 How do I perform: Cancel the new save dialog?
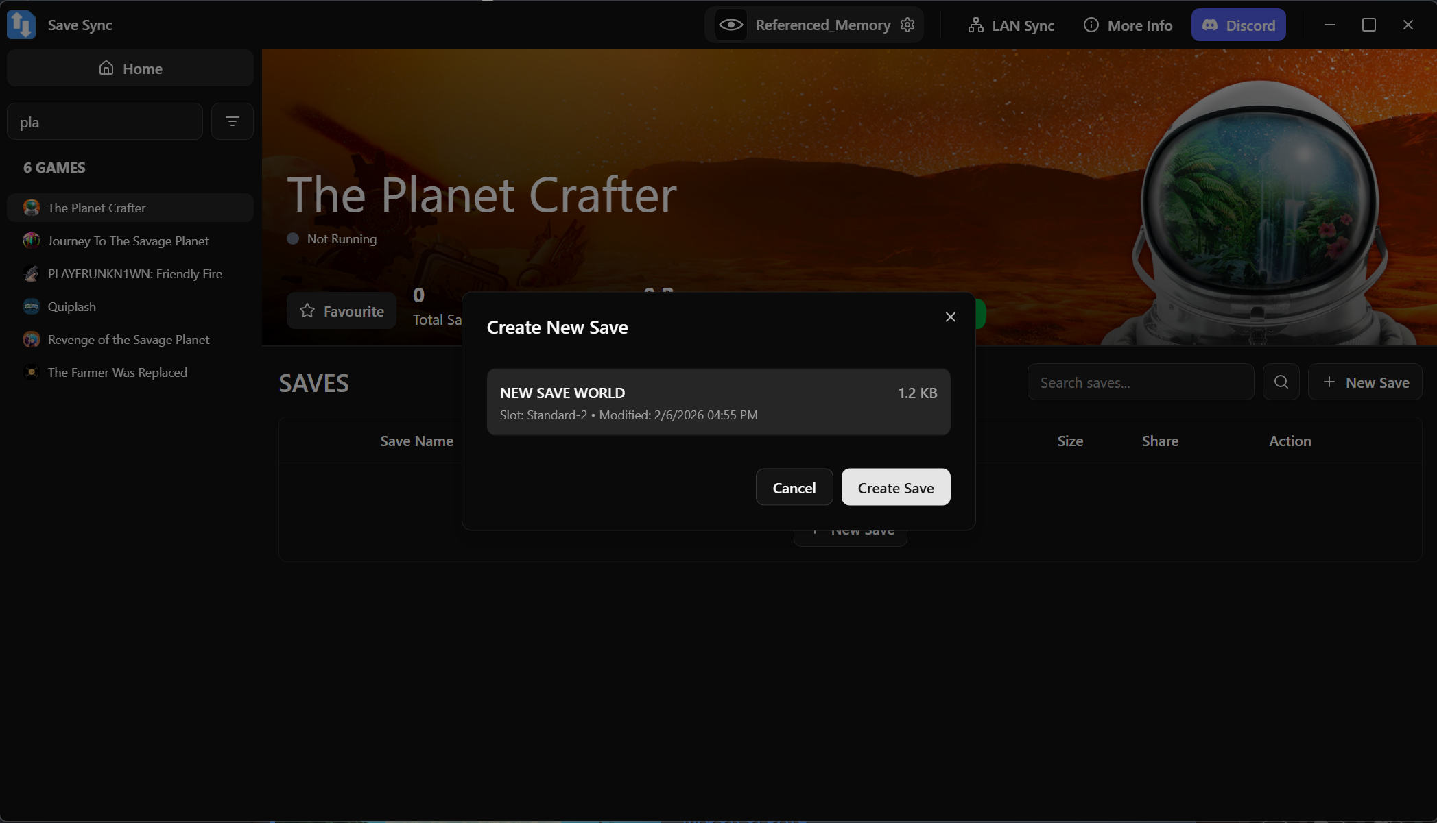click(x=794, y=487)
